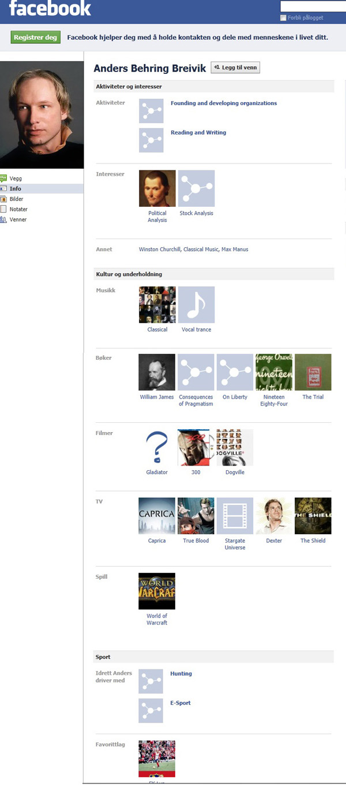Viewport: 346px width, 785px height.
Task: Click the World of Warcraft game thumbnail
Action: [157, 591]
